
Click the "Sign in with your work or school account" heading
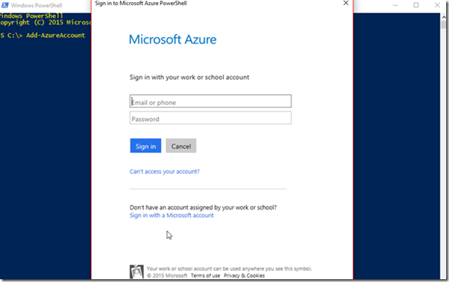(189, 77)
